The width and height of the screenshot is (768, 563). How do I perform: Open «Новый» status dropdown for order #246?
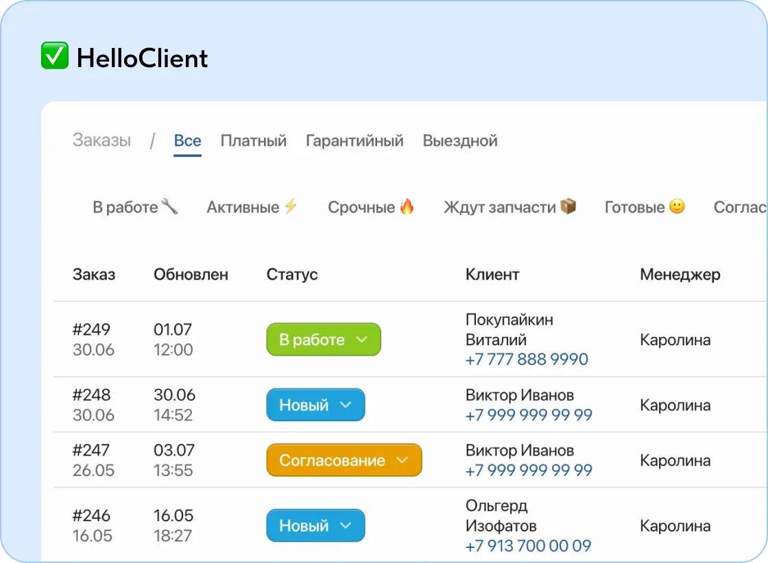[x=315, y=525]
